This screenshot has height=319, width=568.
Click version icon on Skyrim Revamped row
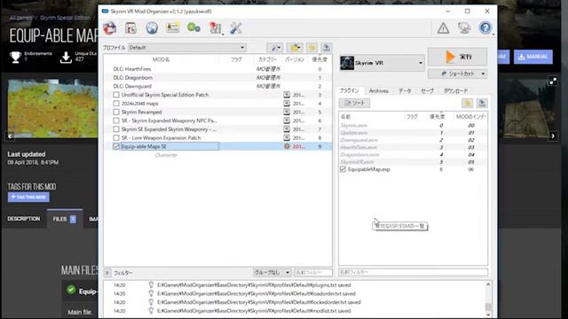[x=287, y=113]
